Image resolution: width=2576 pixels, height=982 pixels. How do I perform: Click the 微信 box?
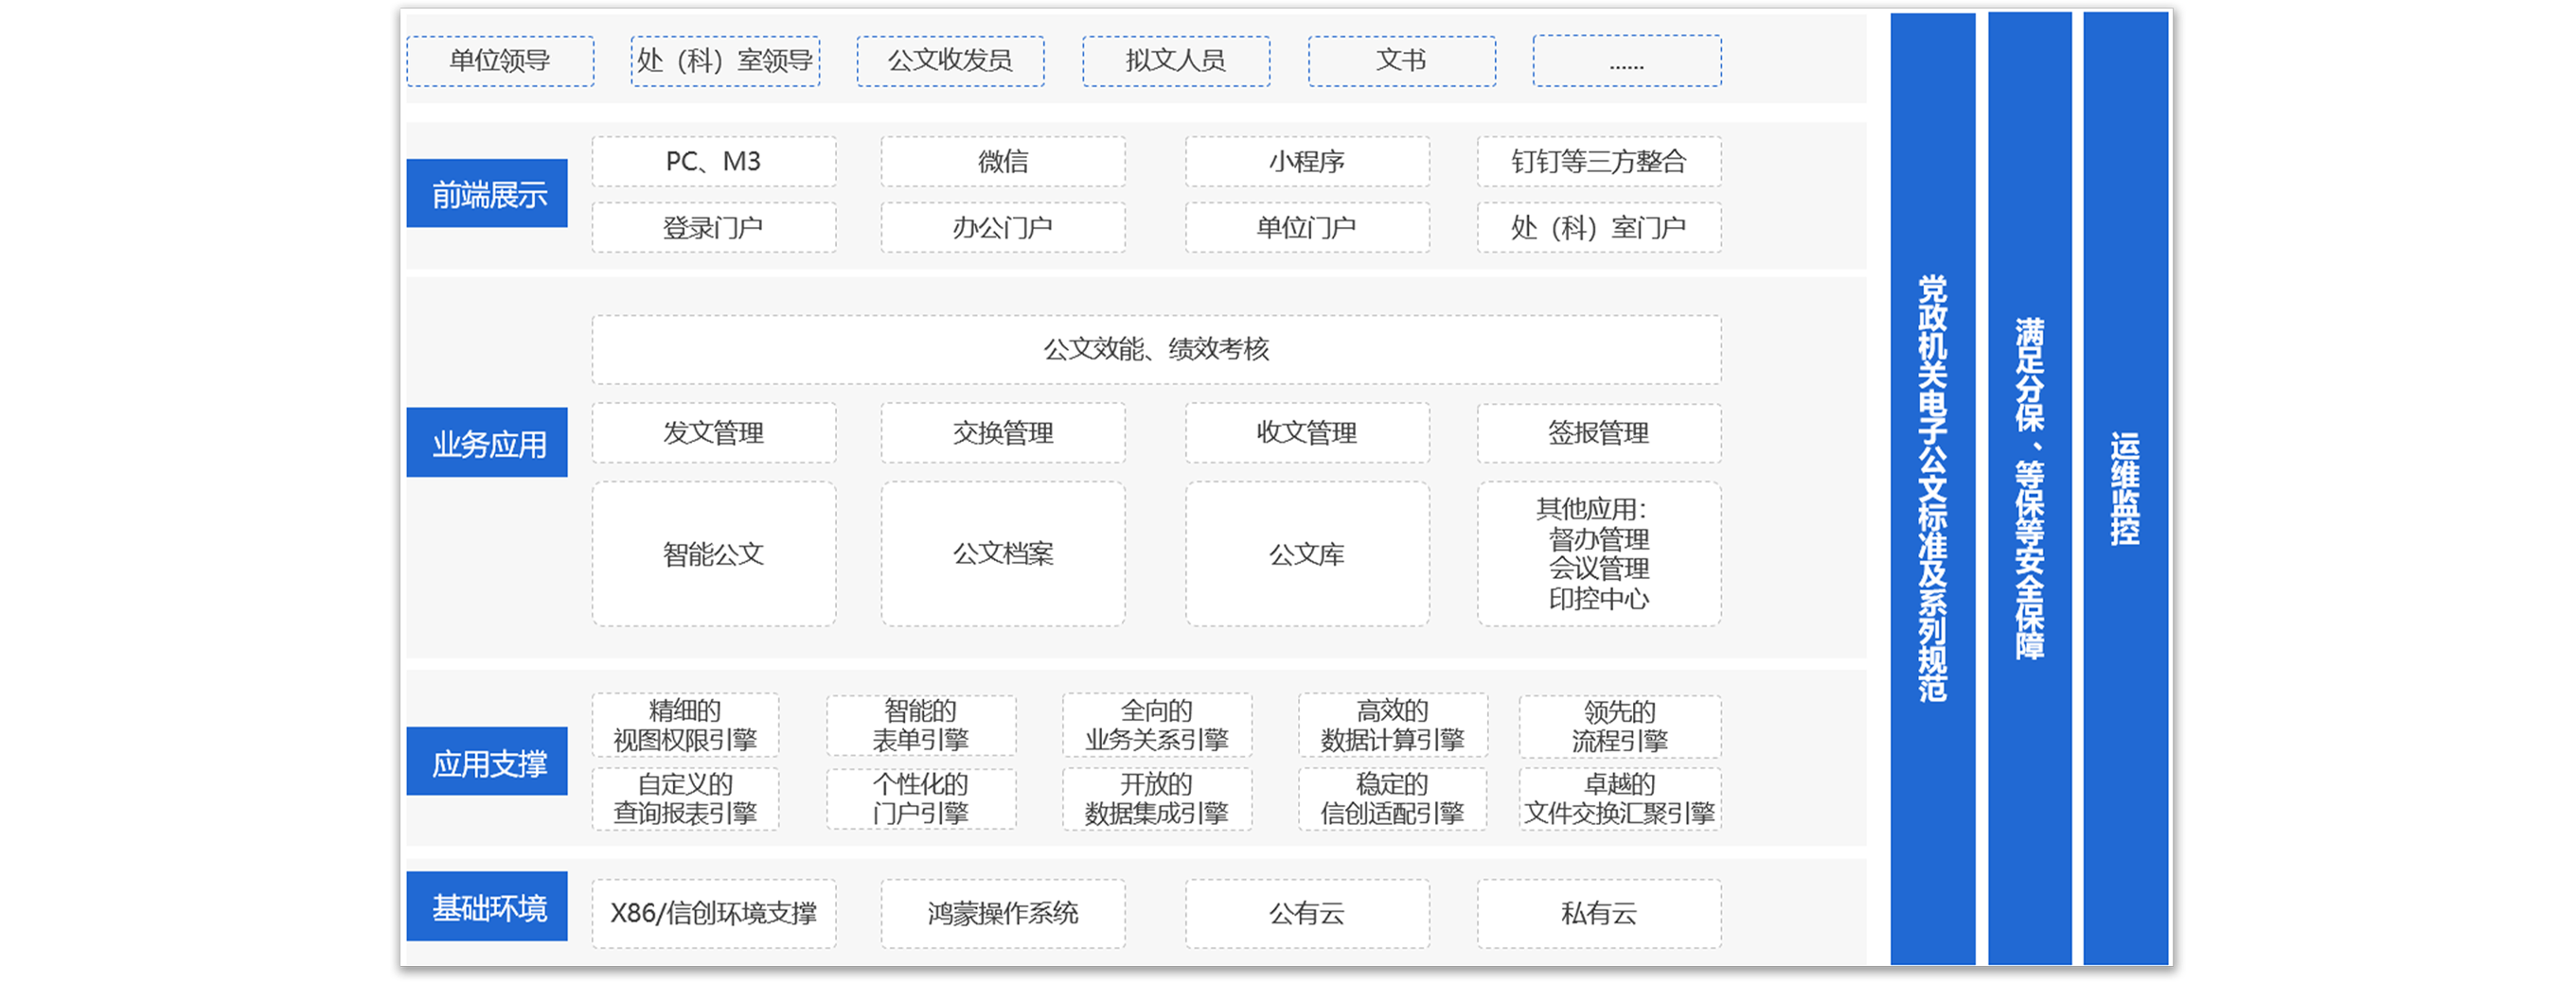pyautogui.click(x=1003, y=162)
